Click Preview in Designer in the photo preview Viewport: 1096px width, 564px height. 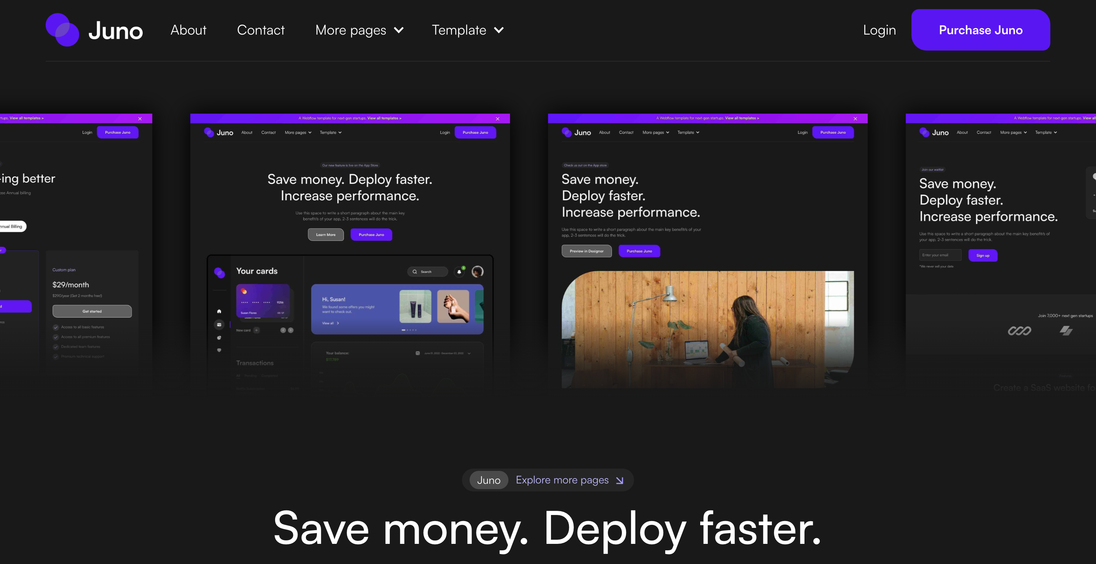(x=586, y=251)
